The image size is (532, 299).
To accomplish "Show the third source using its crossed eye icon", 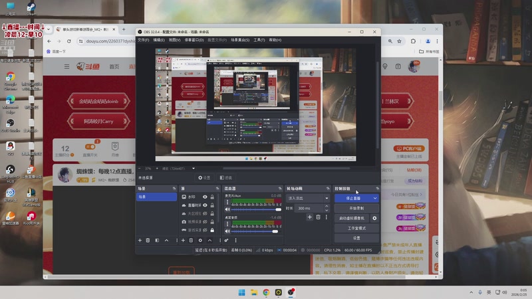I will click(205, 213).
